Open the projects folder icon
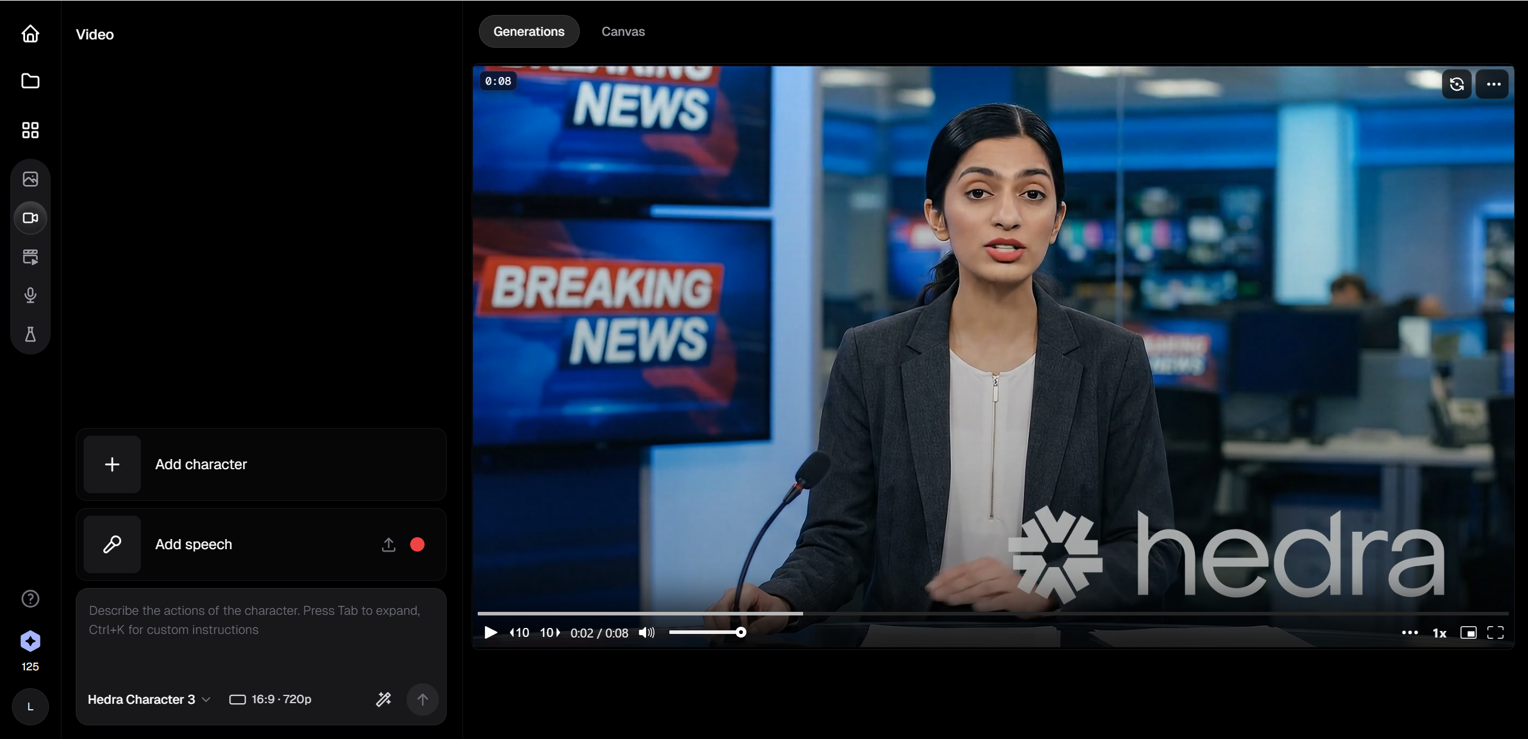 30,81
